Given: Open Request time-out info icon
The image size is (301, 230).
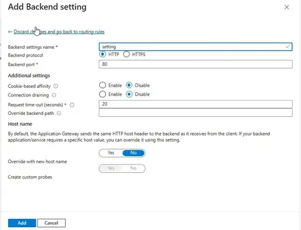Looking at the screenshot, I should [x=72, y=105].
